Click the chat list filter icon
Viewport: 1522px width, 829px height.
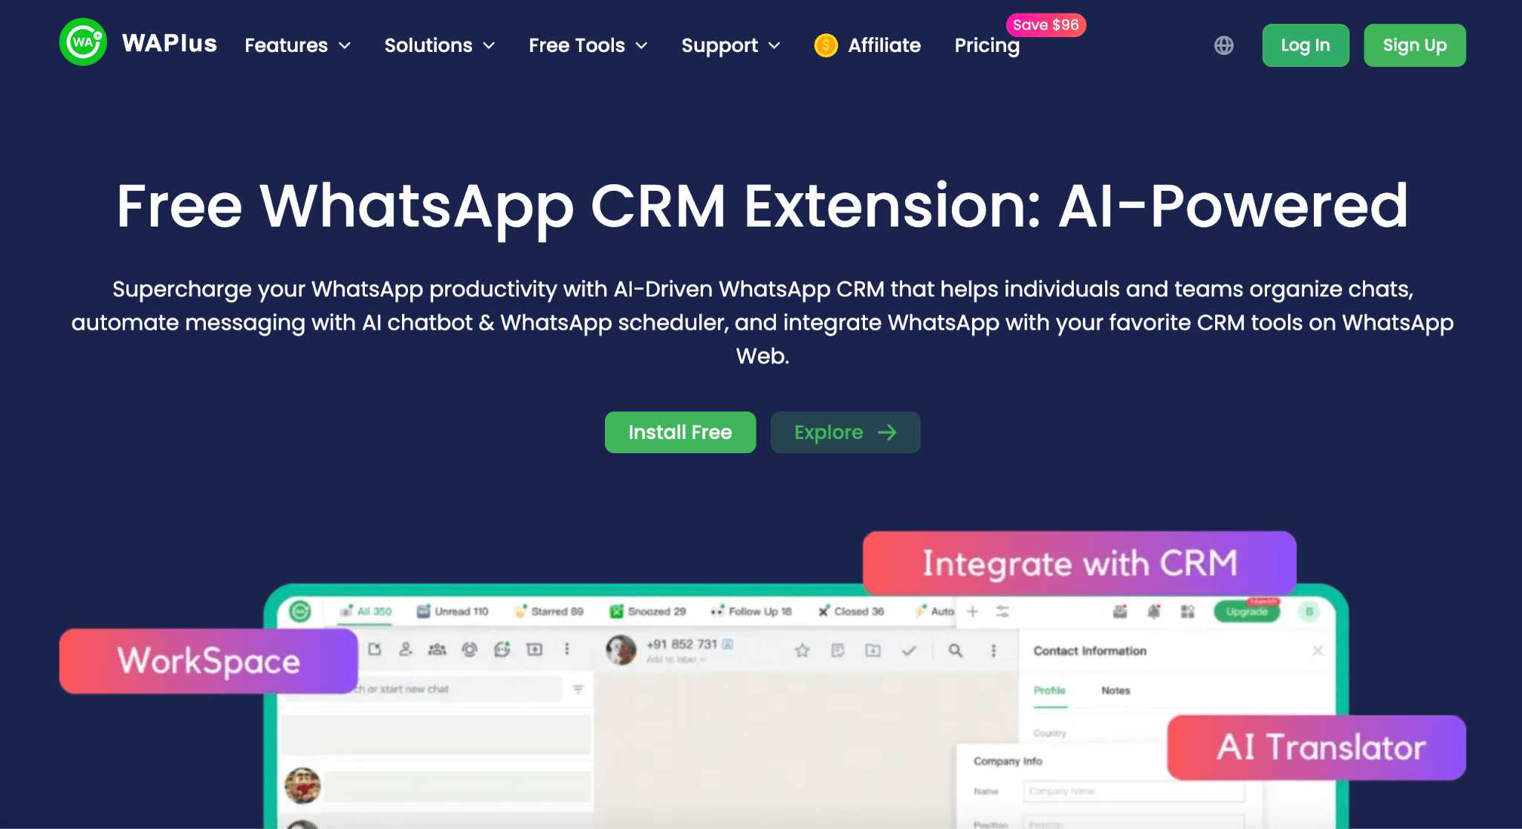click(x=577, y=689)
